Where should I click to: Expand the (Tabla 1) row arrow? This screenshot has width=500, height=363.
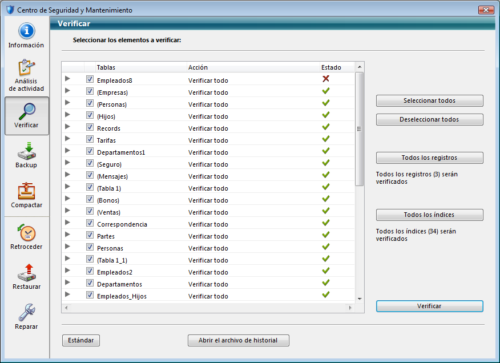click(x=67, y=186)
